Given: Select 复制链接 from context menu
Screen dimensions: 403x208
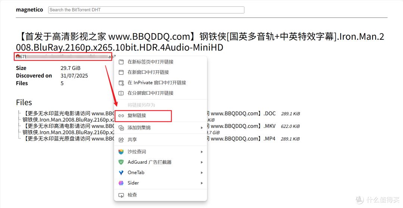Looking at the screenshot, I should [137, 116].
